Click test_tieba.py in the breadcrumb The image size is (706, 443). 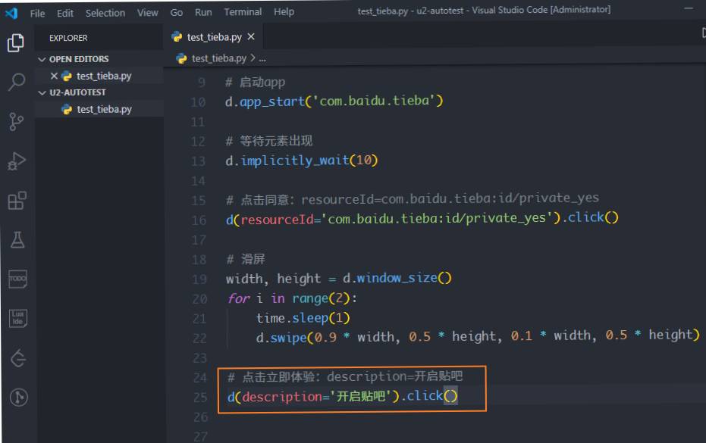219,58
